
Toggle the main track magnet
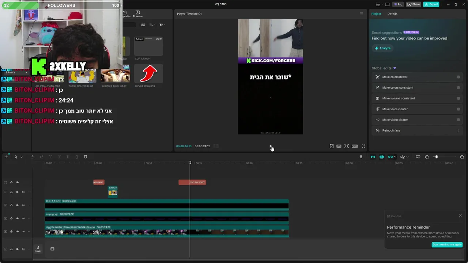373,157
